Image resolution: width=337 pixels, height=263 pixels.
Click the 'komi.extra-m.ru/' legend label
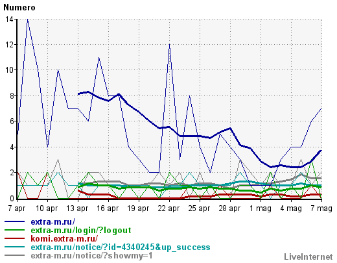click(x=64, y=238)
